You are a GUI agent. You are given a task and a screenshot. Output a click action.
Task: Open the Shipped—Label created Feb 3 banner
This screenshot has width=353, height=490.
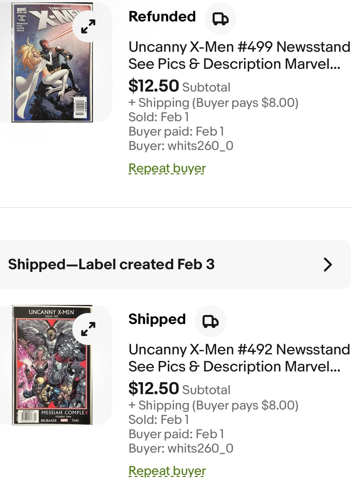pyautogui.click(x=111, y=265)
